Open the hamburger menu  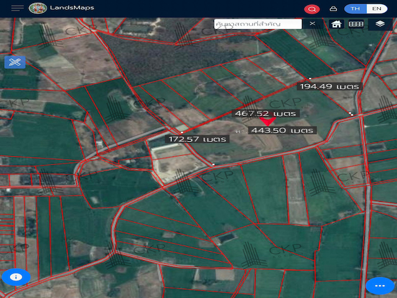point(17,9)
